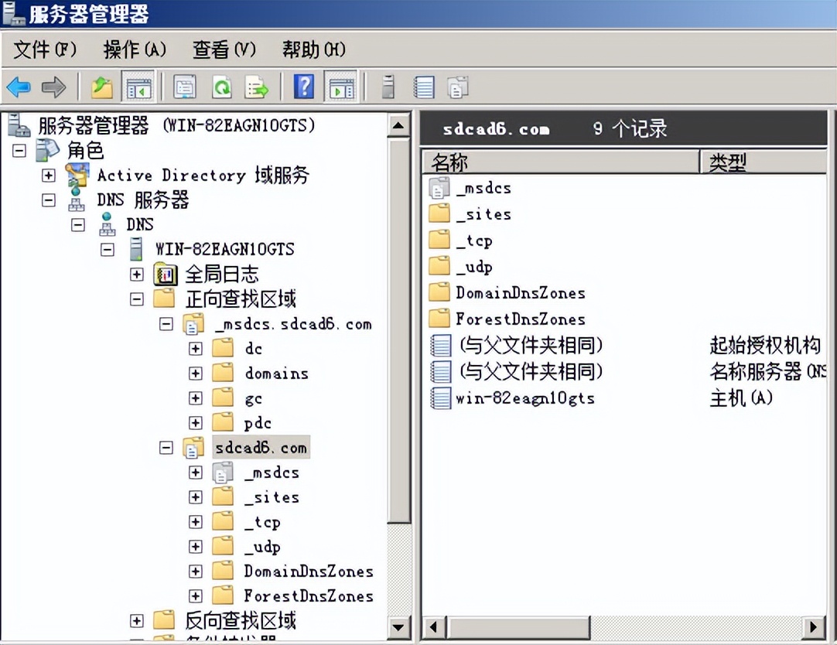The width and height of the screenshot is (837, 645).
Task: Select _sites folder in the tree
Action: tap(272, 497)
